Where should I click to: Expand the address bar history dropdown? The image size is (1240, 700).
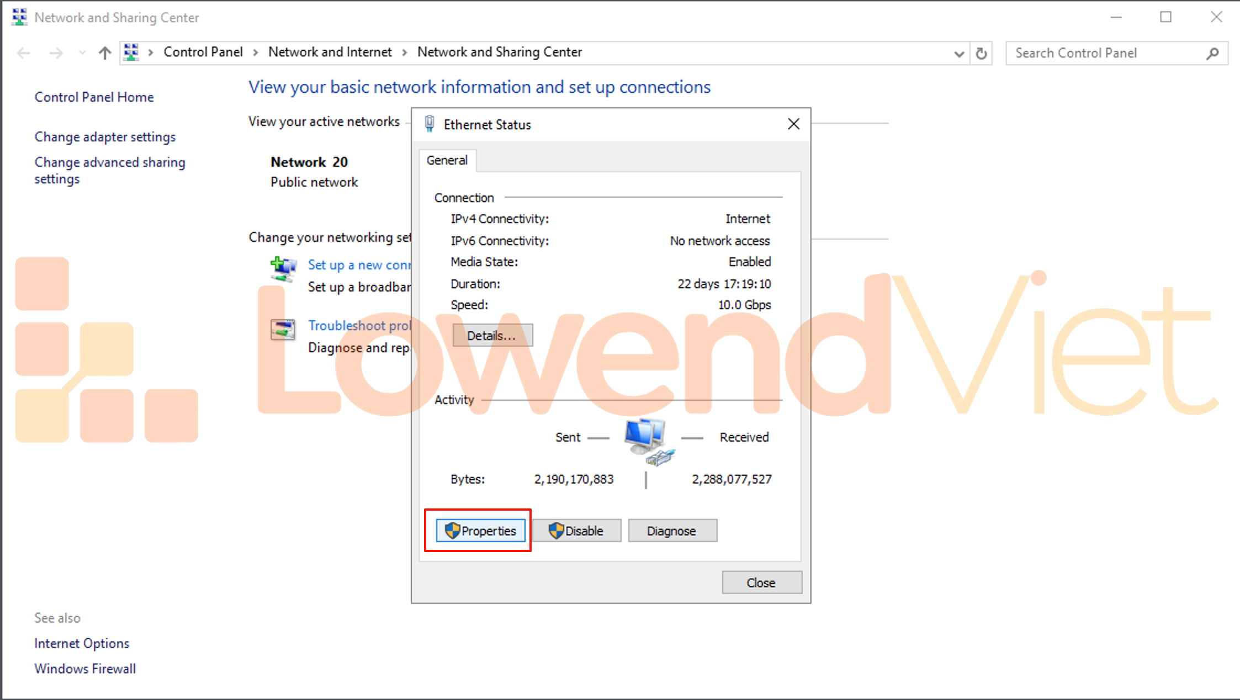(x=959, y=54)
